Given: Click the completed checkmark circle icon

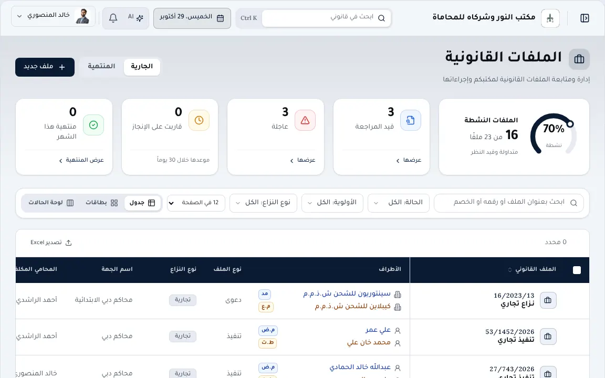Looking at the screenshot, I should pyautogui.click(x=93, y=125).
